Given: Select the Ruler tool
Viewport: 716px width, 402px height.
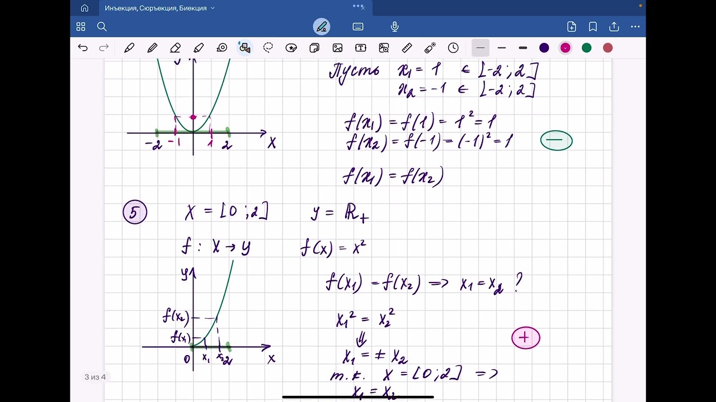Looking at the screenshot, I should (407, 48).
